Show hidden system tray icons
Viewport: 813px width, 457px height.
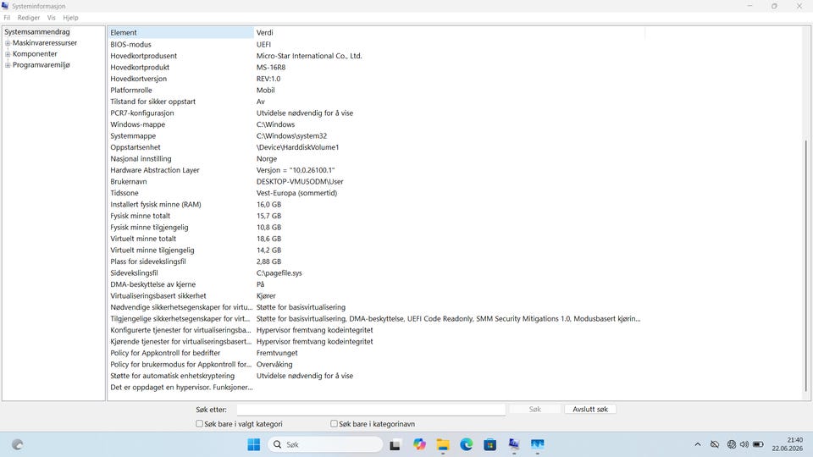click(x=698, y=444)
